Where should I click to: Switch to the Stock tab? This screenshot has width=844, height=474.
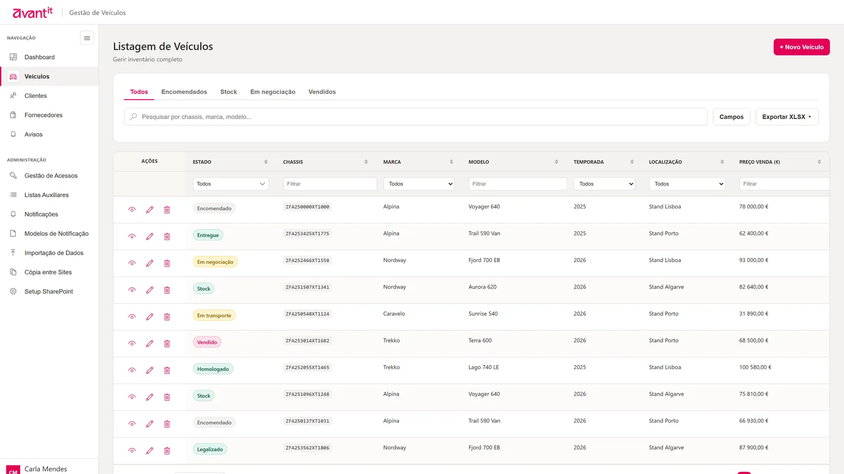click(x=228, y=92)
